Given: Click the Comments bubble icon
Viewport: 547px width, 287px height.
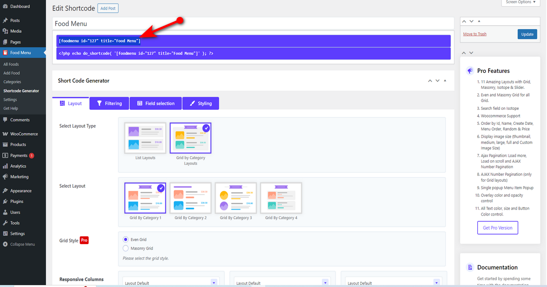Looking at the screenshot, I should pos(5,120).
